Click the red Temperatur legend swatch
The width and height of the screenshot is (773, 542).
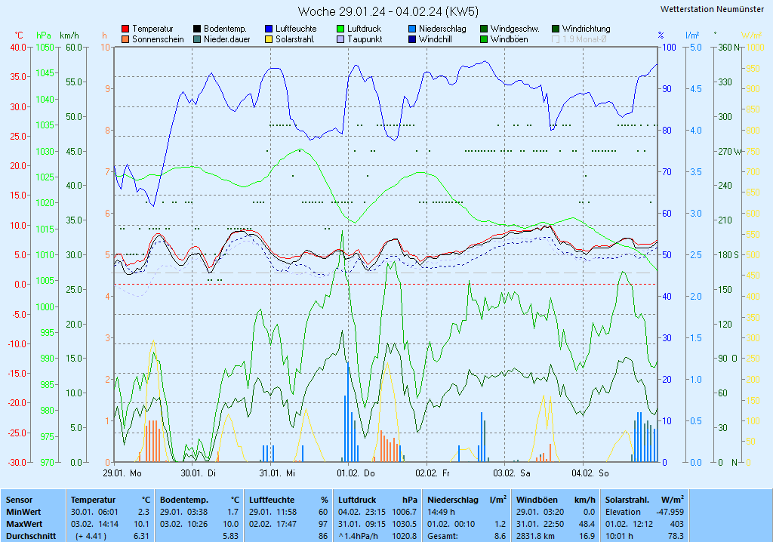click(125, 29)
